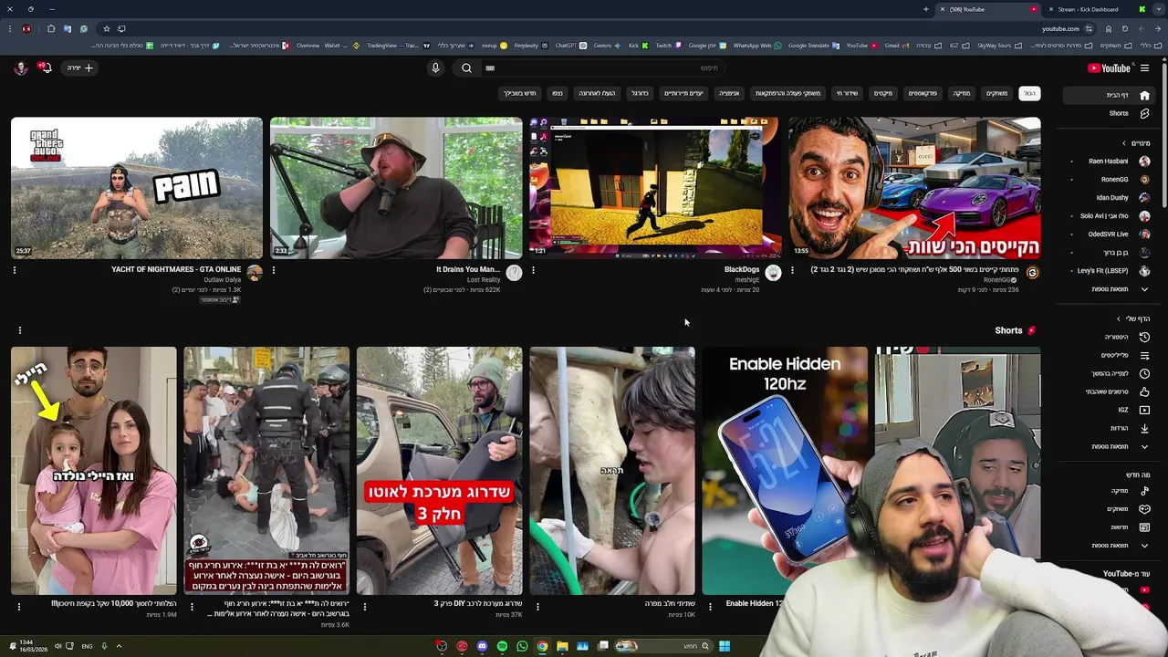1168x657 pixels.
Task: Click the Windows Start button
Action: pyautogui.click(x=724, y=646)
